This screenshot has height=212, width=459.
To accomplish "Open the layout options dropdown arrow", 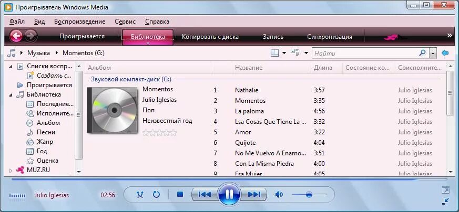I will (284, 53).
